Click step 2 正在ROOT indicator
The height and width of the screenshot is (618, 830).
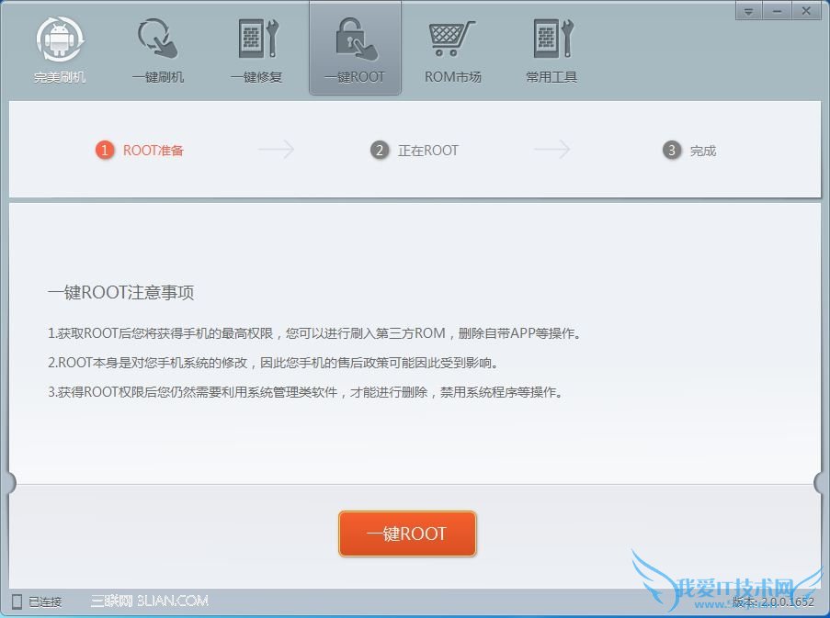click(x=415, y=151)
